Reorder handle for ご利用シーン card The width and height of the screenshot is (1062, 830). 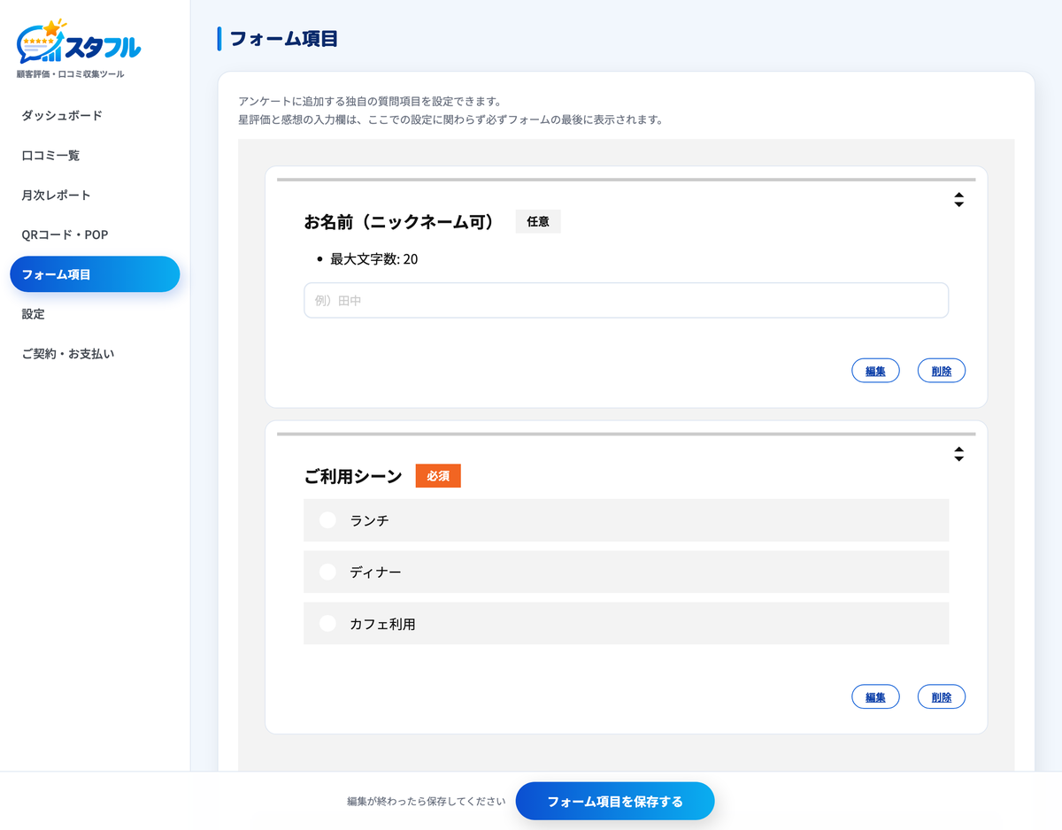tap(958, 454)
